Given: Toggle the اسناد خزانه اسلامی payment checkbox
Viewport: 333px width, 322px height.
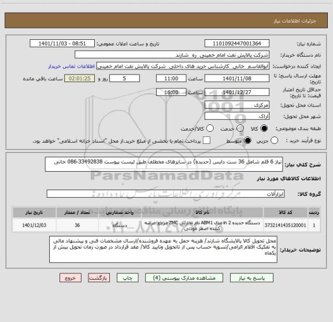Looking at the screenshot, I should (x=206, y=140).
